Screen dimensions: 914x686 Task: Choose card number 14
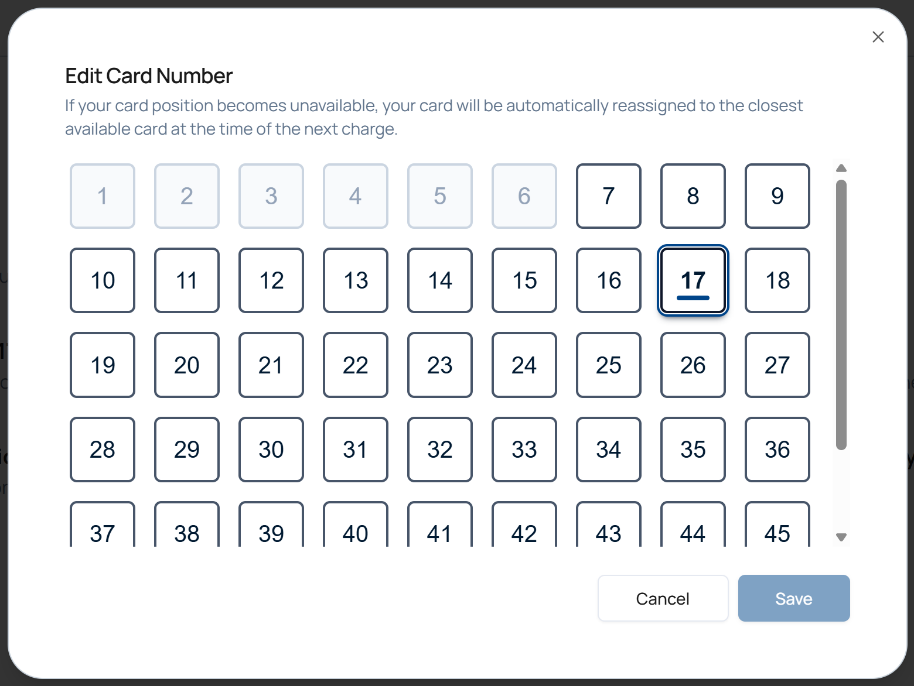coord(439,280)
